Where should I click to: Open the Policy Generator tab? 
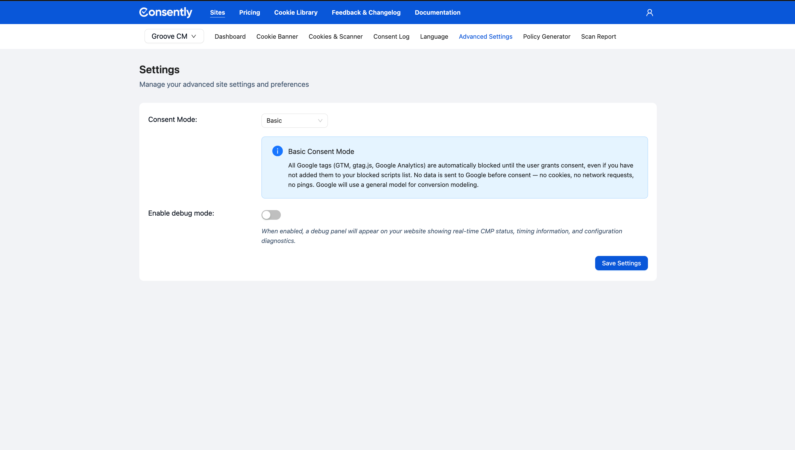coord(546,36)
